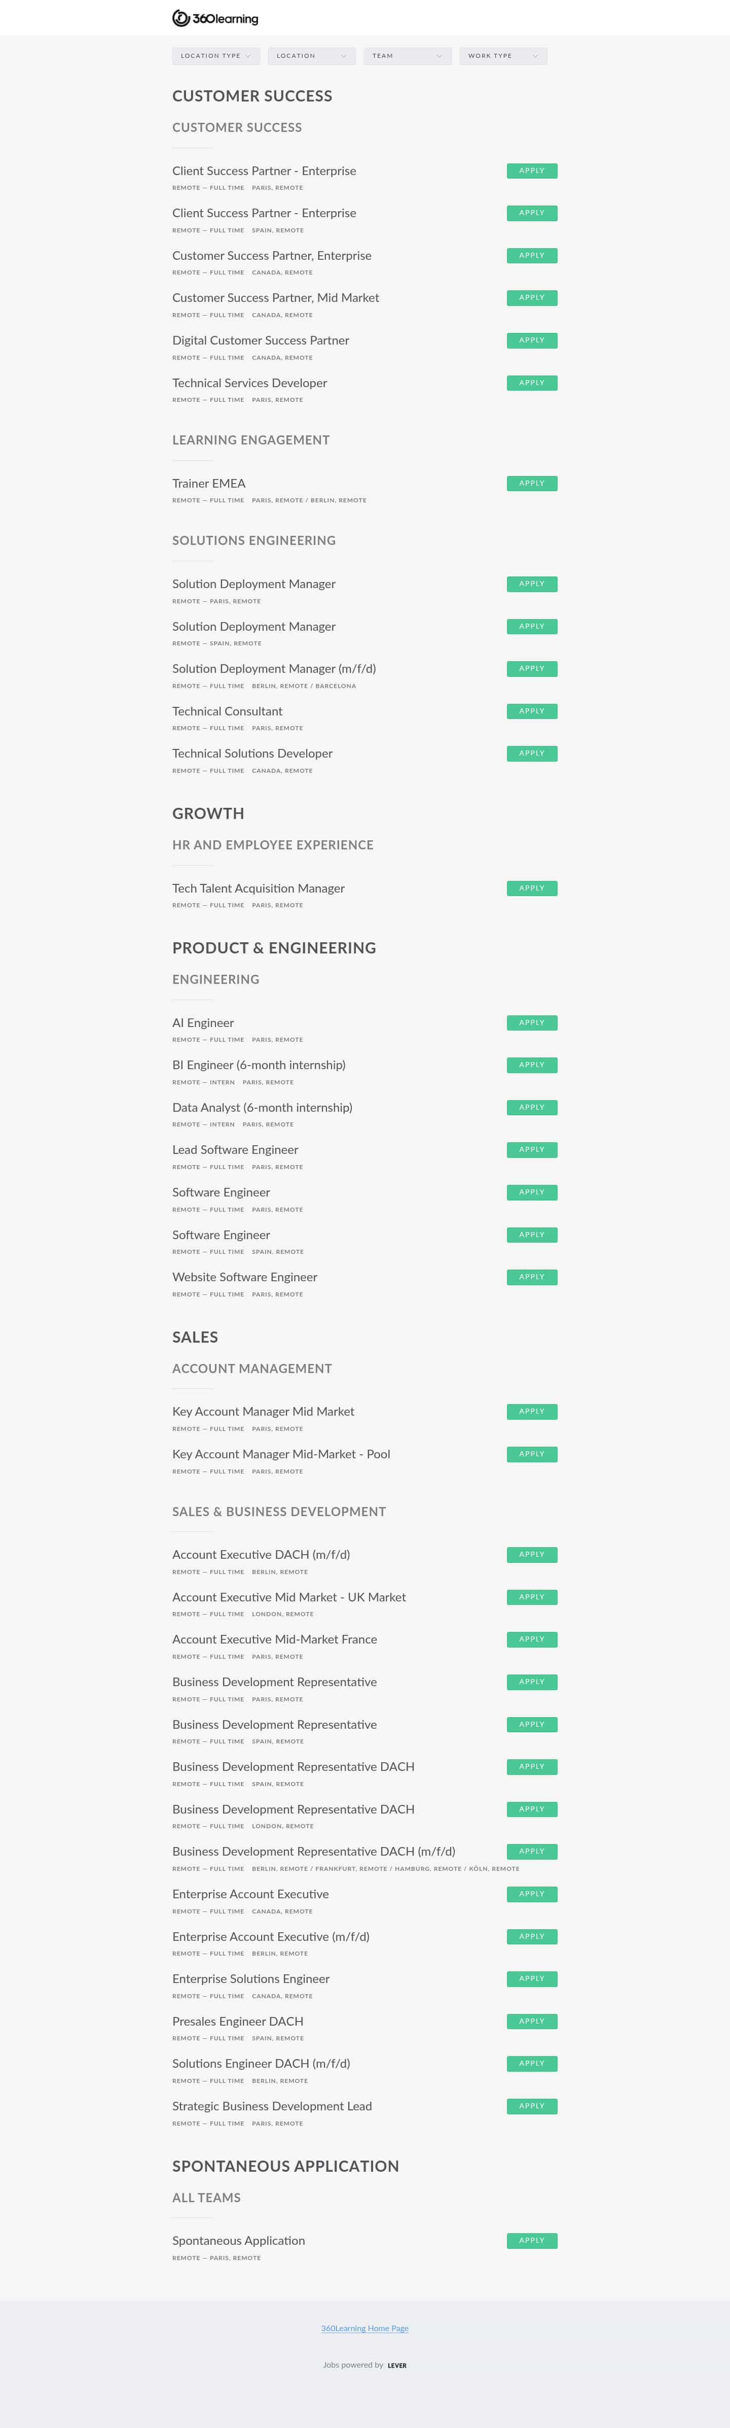Open Technical Consultant job listing
730x2428 pixels.
tap(227, 711)
